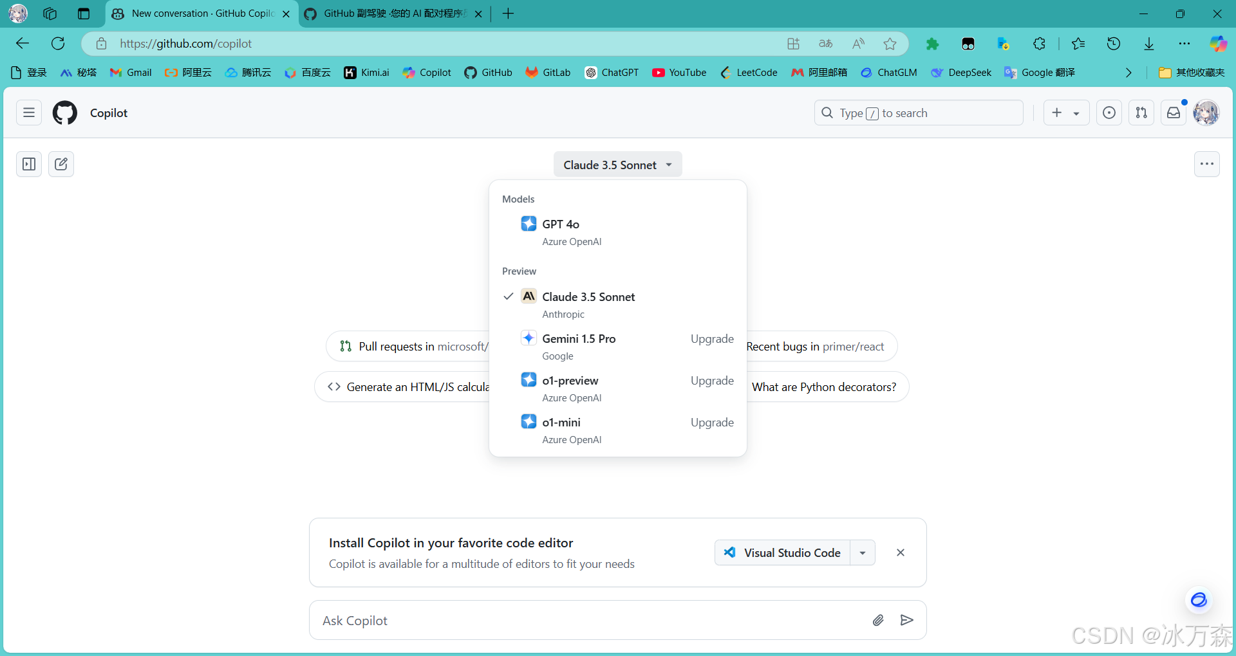Select the o1-preview model

point(618,388)
